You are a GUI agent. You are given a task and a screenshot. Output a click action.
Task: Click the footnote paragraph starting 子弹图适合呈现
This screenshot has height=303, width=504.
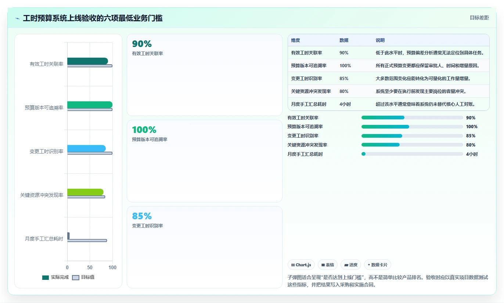(x=388, y=281)
